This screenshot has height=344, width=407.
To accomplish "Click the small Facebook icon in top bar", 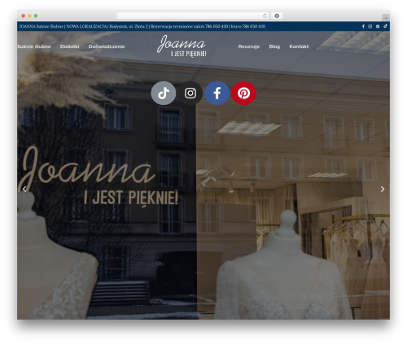I will (363, 26).
